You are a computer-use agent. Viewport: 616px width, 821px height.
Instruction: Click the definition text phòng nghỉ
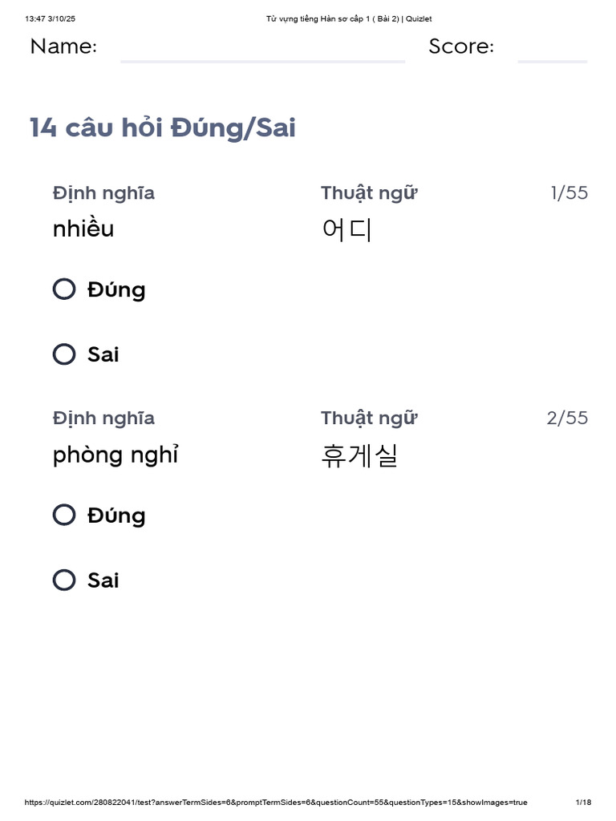click(115, 455)
